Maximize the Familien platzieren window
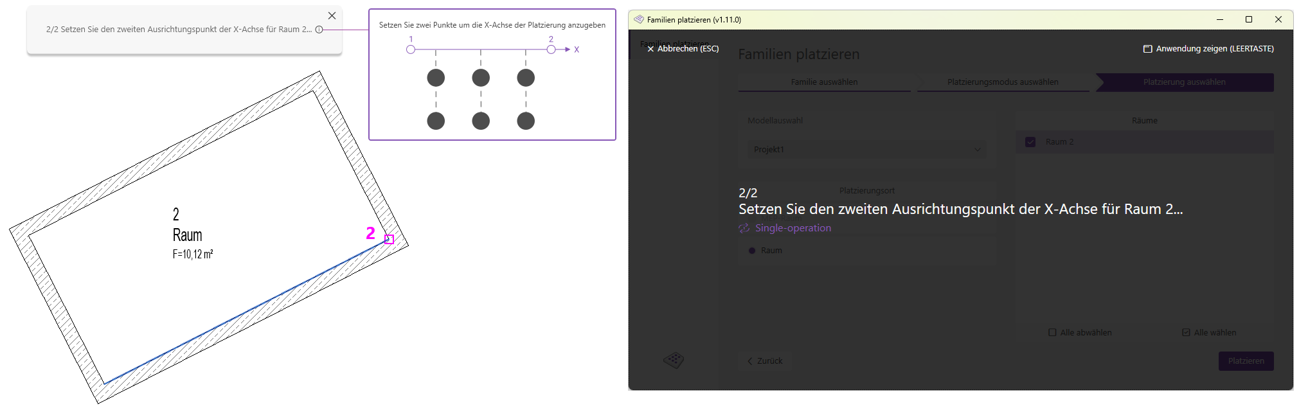1299x410 pixels. (1249, 20)
